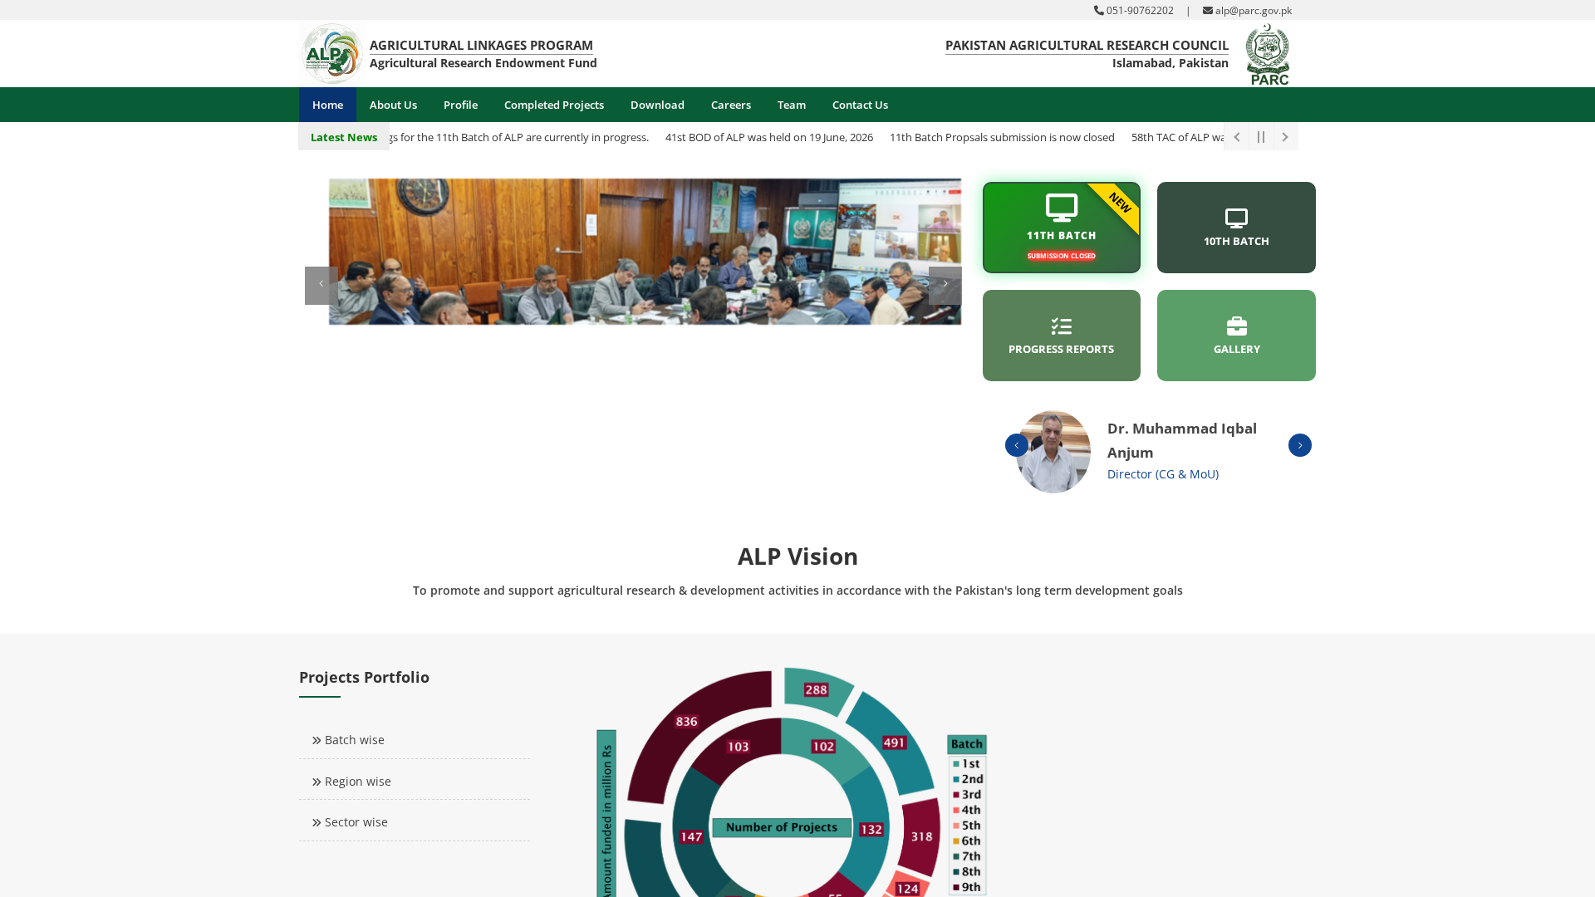
Task: Show next slide in photo slider
Action: pos(945,285)
